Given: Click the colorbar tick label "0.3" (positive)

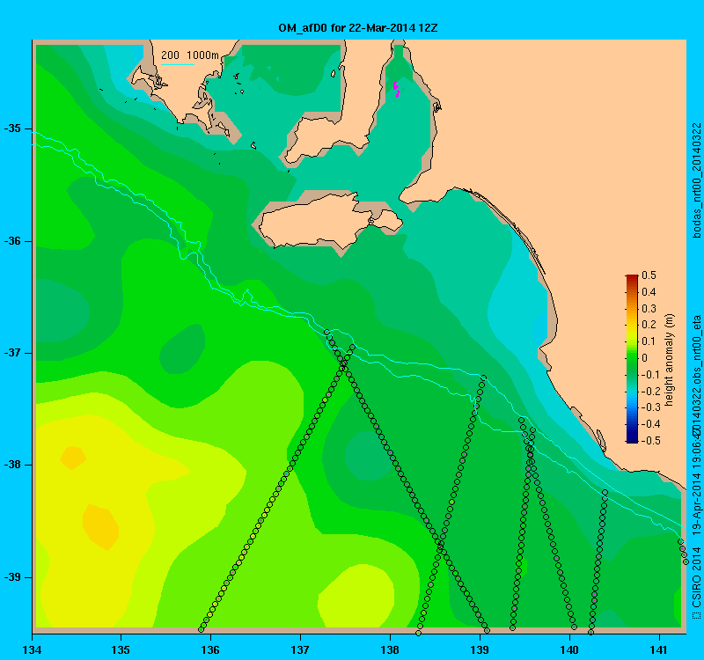Looking at the screenshot, I should (649, 309).
